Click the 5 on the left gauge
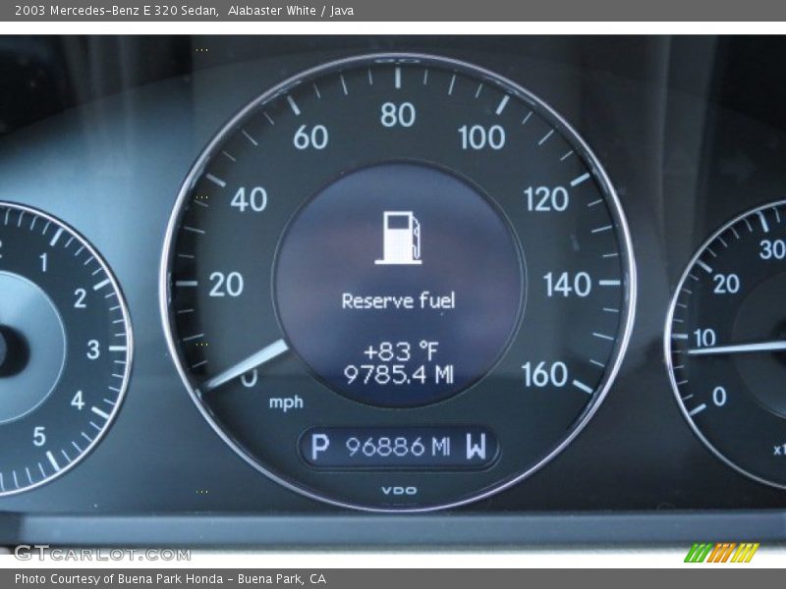Viewport: 786px width, 589px height. pyautogui.click(x=39, y=437)
